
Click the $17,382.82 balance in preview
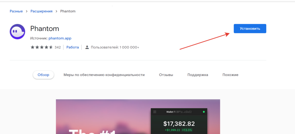179,123
